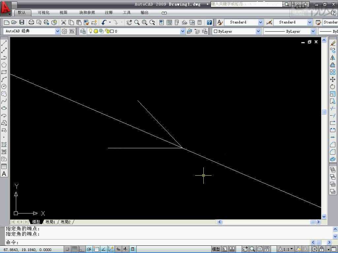
Task: Expand the layer 0 dropdown list
Action: pos(183,31)
